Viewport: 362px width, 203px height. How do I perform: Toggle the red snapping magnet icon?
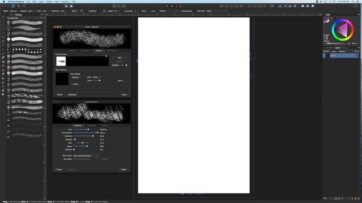pyautogui.click(x=177, y=6)
